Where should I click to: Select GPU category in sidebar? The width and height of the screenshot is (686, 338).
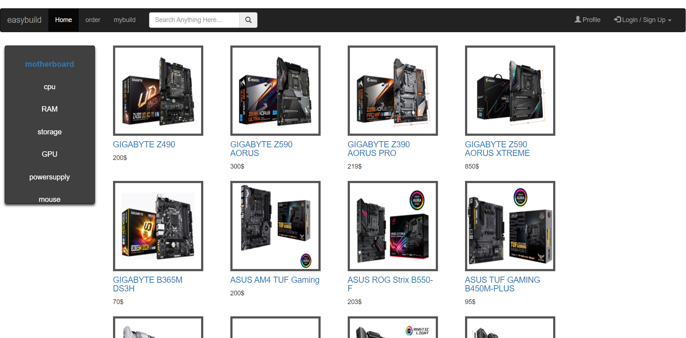click(49, 154)
